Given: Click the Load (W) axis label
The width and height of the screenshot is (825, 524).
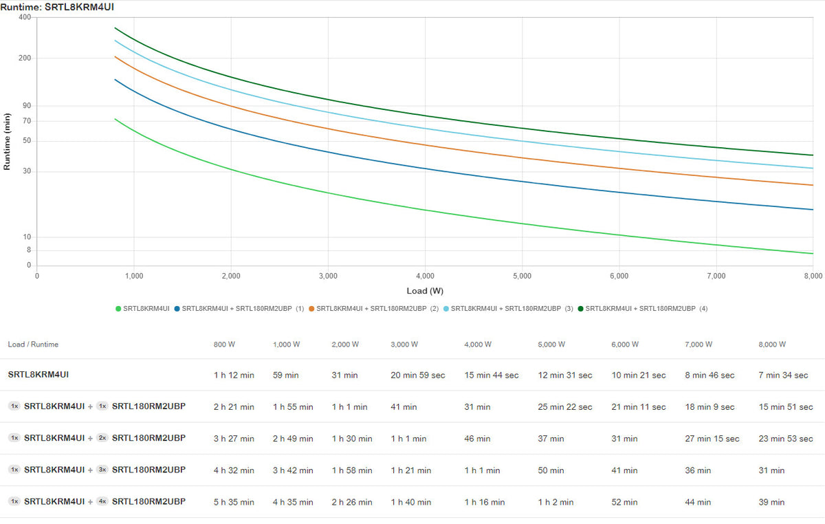Looking at the screenshot, I should pyautogui.click(x=425, y=291).
